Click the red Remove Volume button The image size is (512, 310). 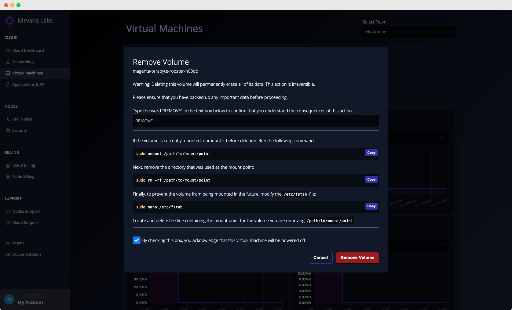(357, 258)
